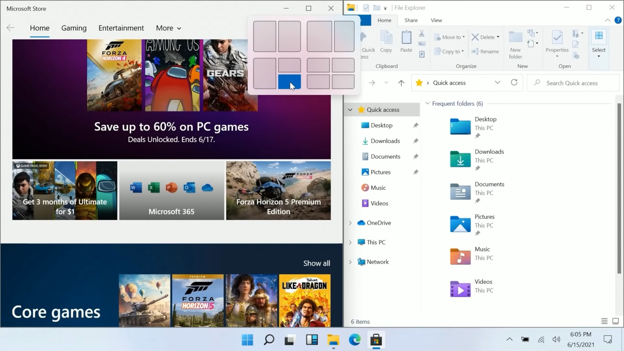Expand the This PC tree item
Viewport: 624px width, 351px height.
(350, 242)
